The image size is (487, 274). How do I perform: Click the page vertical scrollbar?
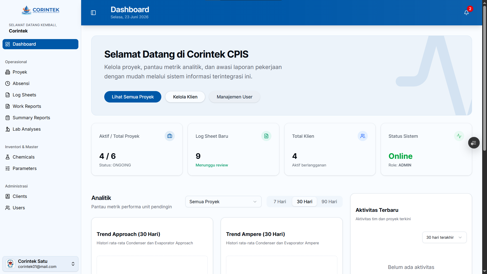coord(484,78)
